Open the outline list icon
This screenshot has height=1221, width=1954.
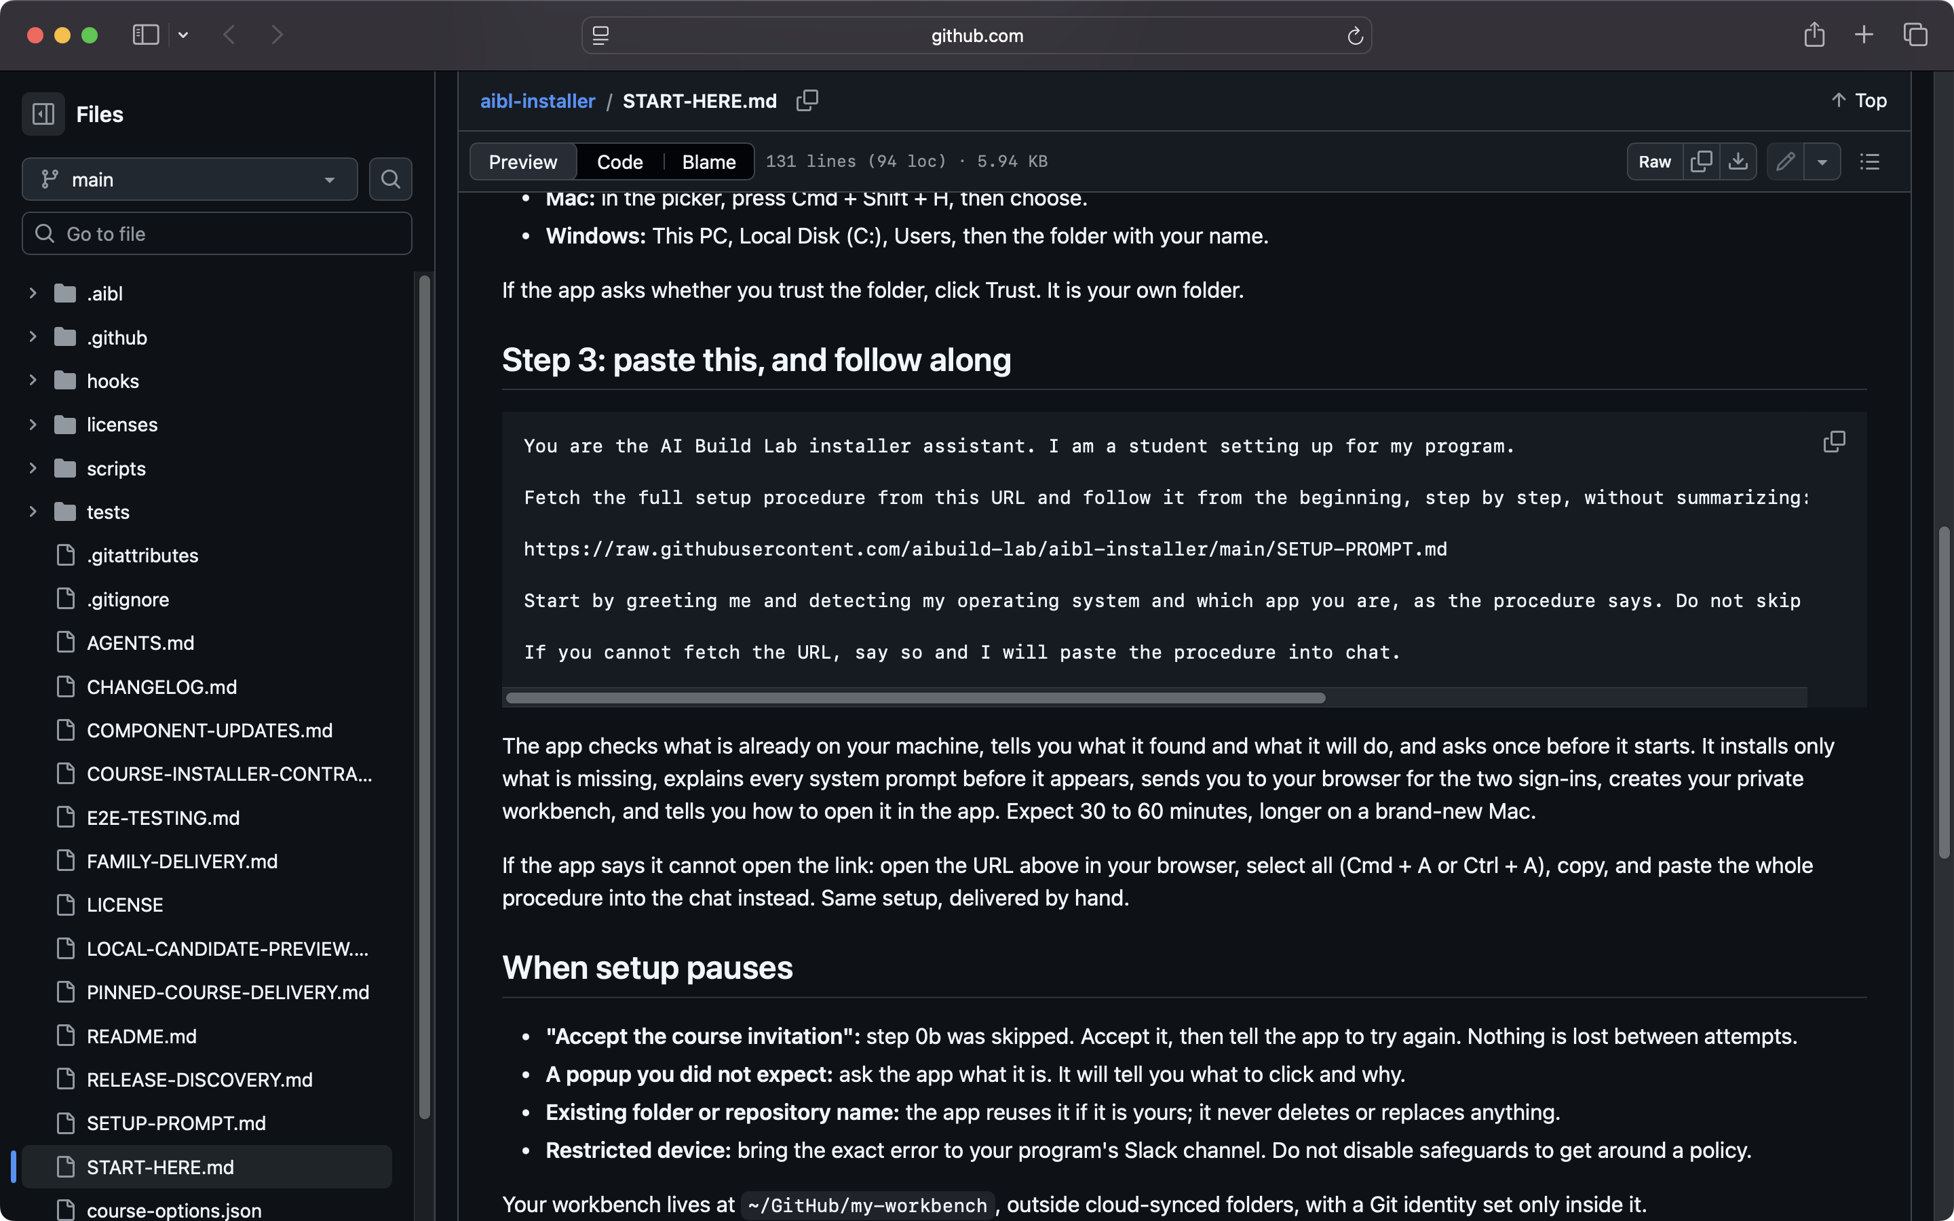1870,161
